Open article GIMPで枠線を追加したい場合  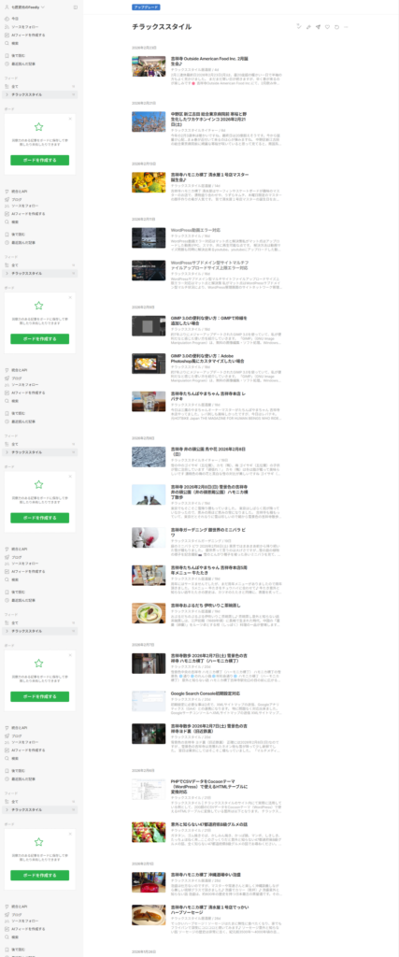pyautogui.click(x=209, y=321)
